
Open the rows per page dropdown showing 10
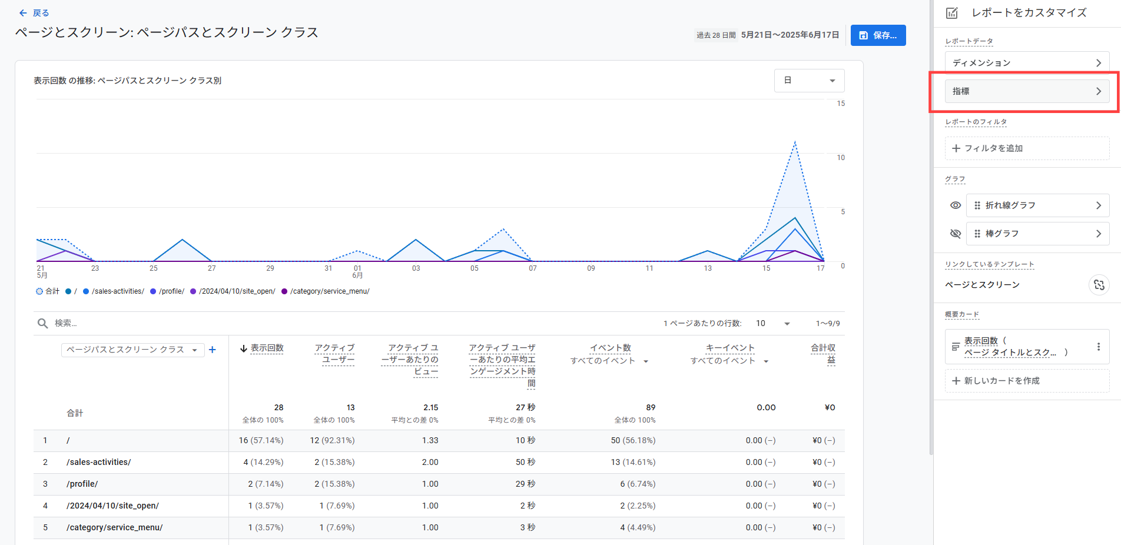click(x=772, y=323)
